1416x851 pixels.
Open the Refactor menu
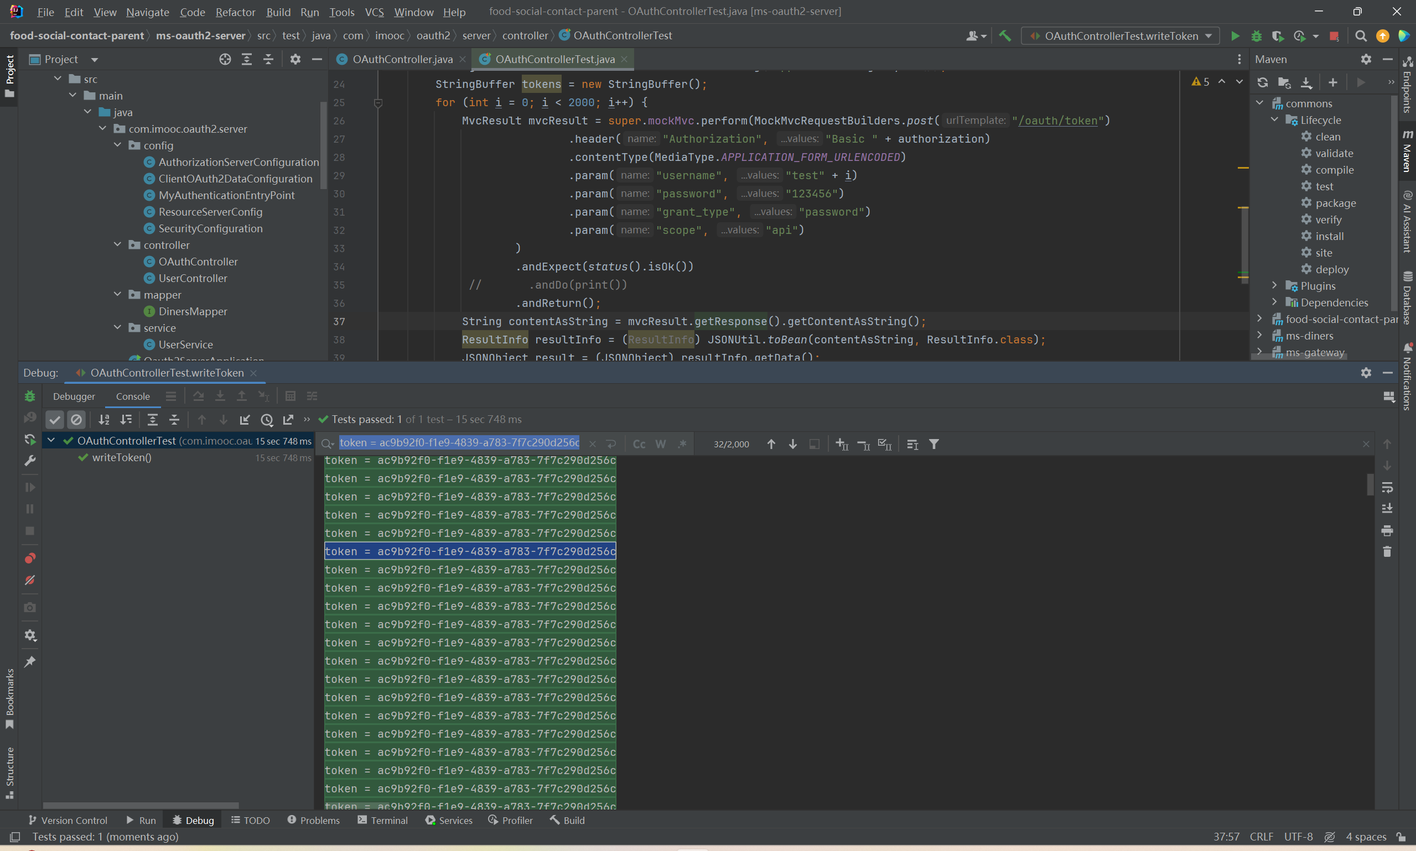(235, 12)
